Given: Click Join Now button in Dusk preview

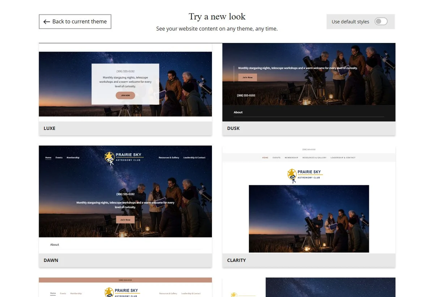Looking at the screenshot, I should [x=248, y=77].
